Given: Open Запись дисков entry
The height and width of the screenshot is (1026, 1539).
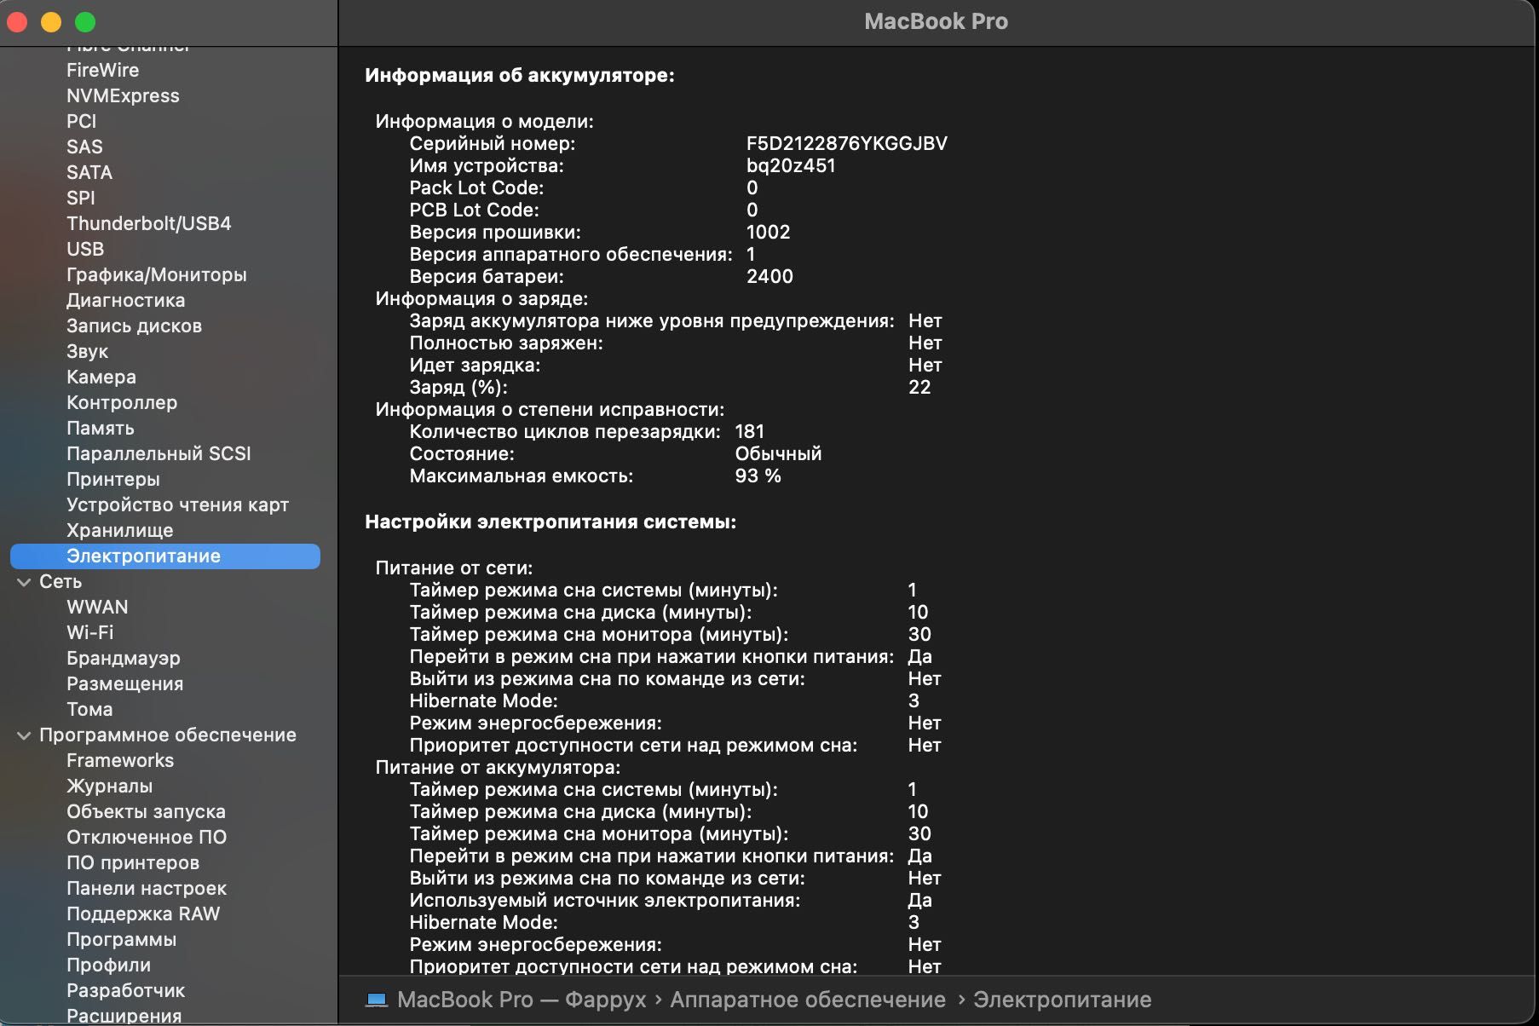Looking at the screenshot, I should (x=134, y=326).
